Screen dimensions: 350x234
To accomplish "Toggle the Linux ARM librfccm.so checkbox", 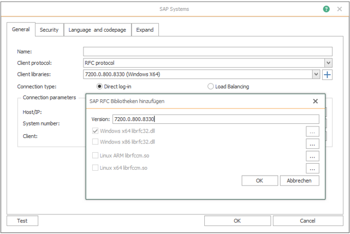I will click(x=96, y=155).
